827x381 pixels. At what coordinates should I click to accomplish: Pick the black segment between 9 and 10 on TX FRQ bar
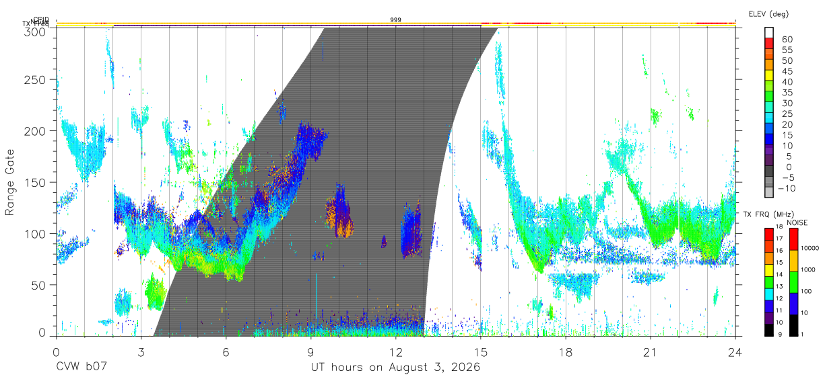[768, 330]
